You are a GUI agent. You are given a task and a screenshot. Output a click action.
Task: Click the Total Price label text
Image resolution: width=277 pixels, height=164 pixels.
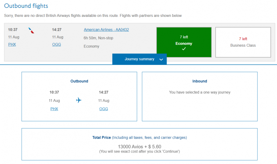point(102,137)
